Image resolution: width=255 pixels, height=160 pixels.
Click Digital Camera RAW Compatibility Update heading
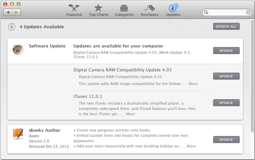pos(122,70)
